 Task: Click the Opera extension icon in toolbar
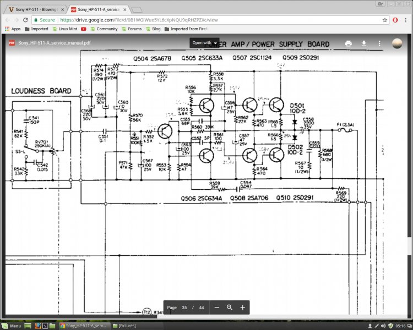point(394,19)
